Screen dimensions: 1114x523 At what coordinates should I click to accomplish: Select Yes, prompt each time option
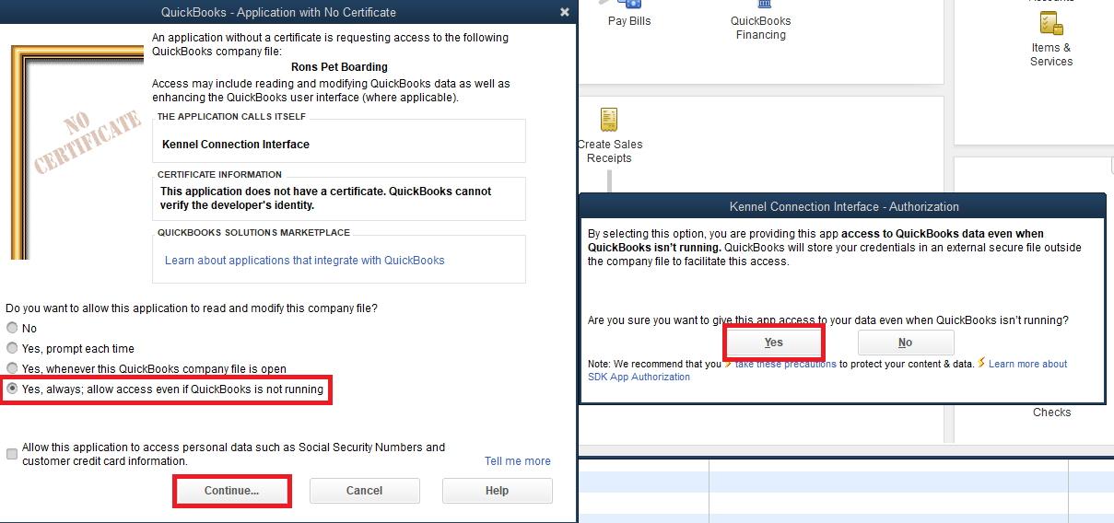click(x=12, y=348)
